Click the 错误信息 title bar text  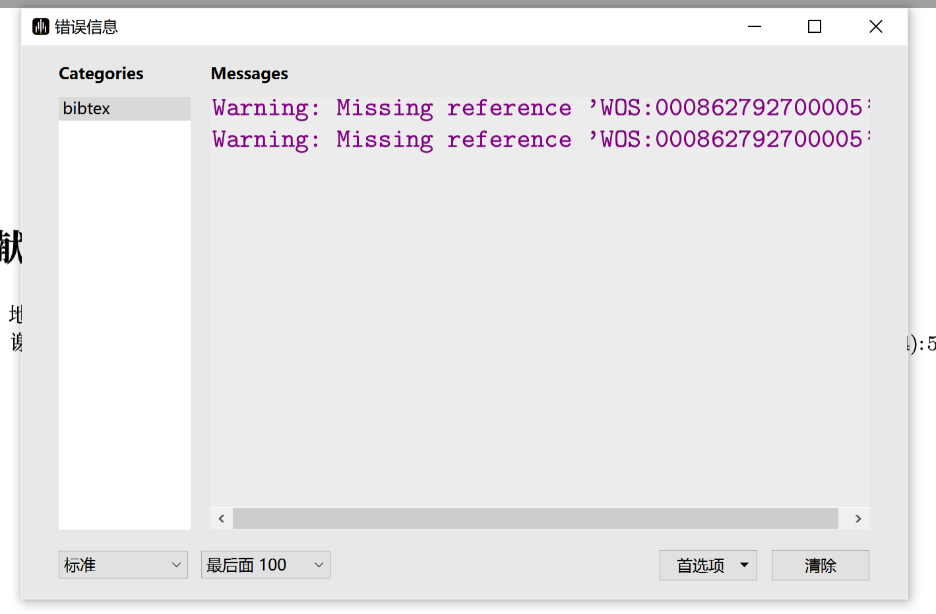point(86,27)
